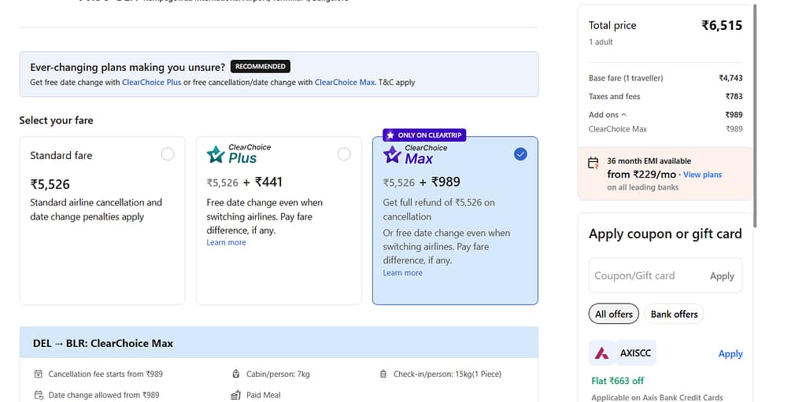Click the EMI calendar icon
Screen dimensions: 806x402
tap(593, 163)
